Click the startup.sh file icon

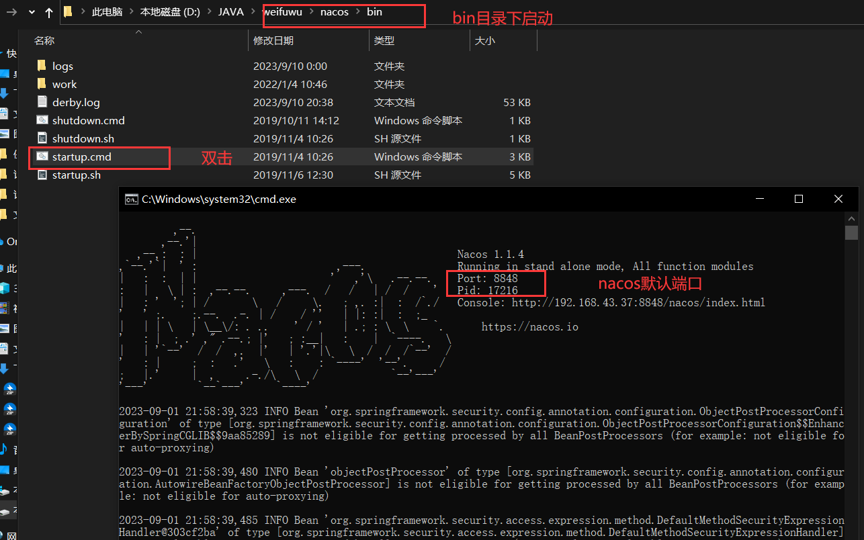coord(42,175)
